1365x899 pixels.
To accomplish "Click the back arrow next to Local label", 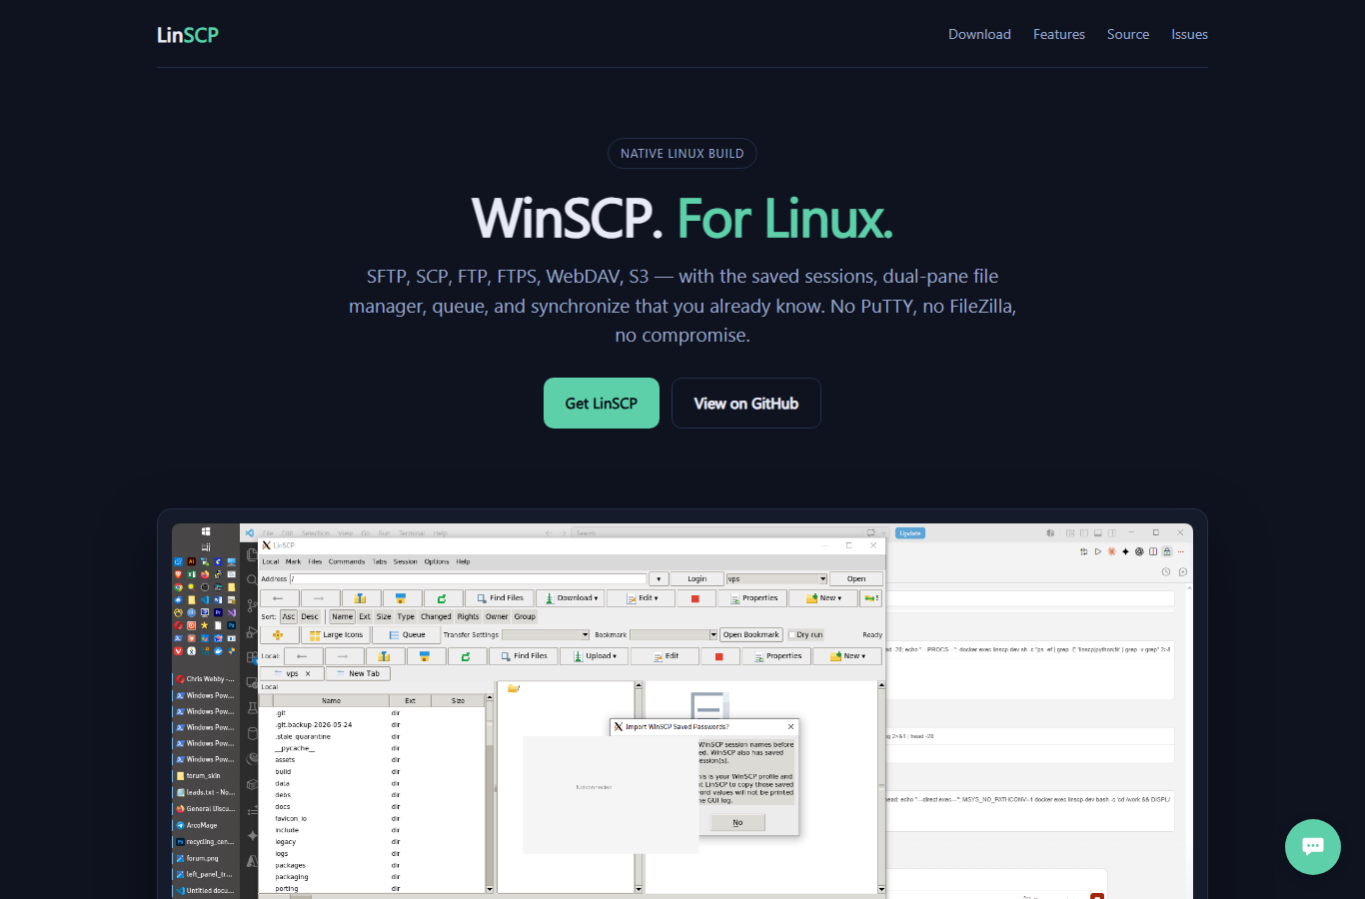I will click(303, 656).
